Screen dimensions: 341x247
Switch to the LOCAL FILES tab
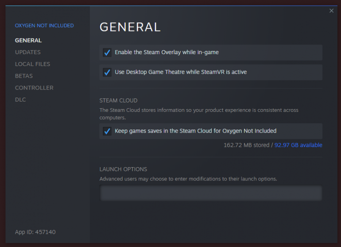(x=33, y=64)
